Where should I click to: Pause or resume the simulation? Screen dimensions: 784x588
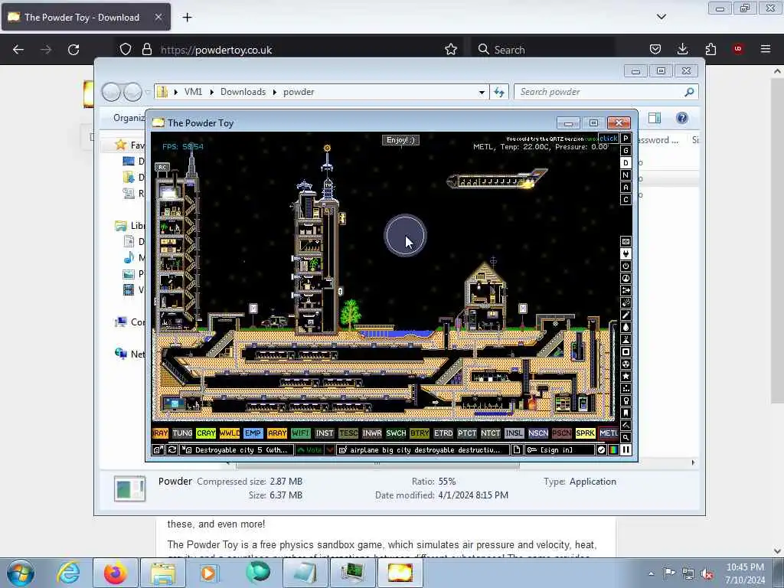coord(626,450)
